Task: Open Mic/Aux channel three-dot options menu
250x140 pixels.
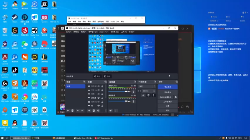Action: [133, 91]
